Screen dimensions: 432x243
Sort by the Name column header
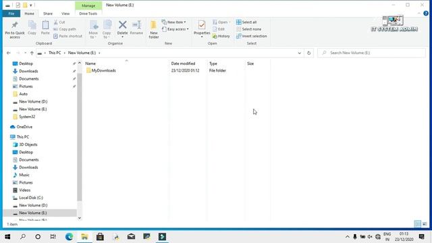tap(90, 63)
